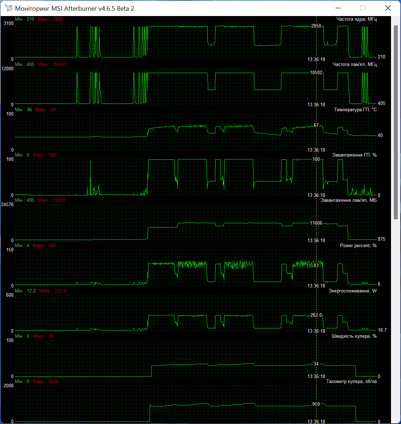Click the 'Мін : 405' memory clock value
This screenshot has width=401, height=424.
25,64
